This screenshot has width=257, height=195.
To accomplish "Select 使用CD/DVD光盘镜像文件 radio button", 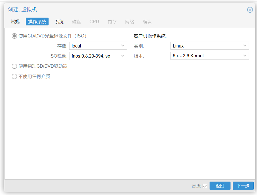I will click(14, 36).
